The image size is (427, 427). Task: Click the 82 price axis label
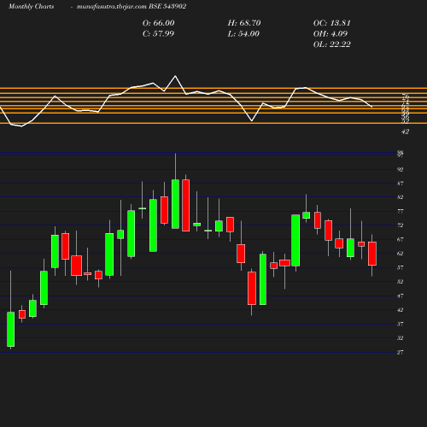401,197
